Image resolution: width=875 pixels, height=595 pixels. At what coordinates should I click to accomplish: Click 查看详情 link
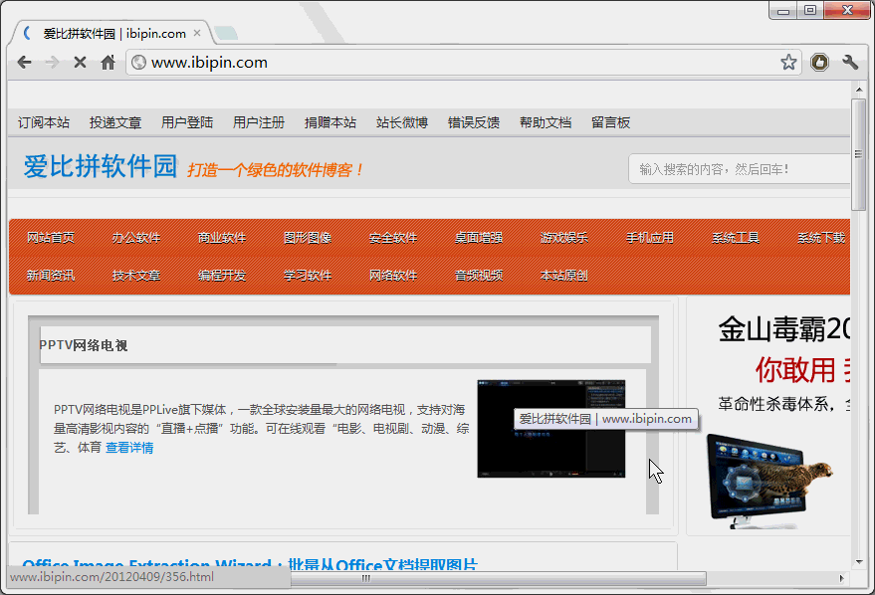(129, 448)
